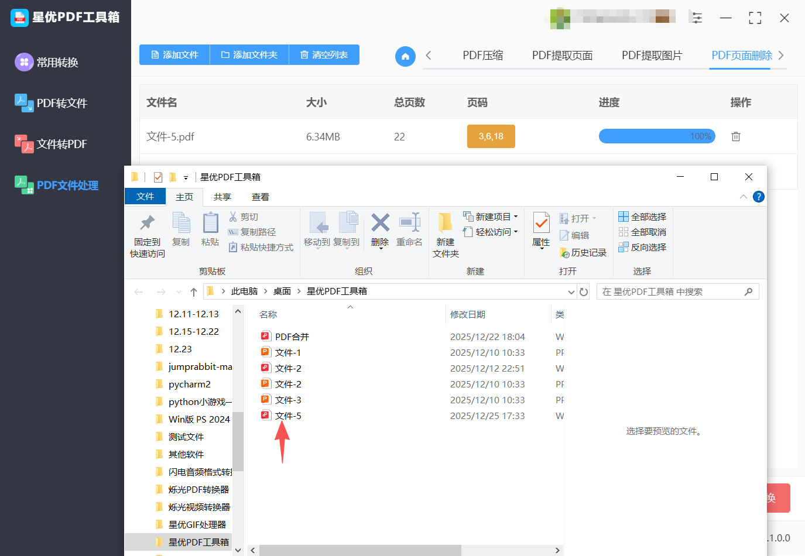Click the home icon button
805x556 pixels.
405,56
